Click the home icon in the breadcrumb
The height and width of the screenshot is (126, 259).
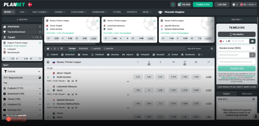coord(48,49)
